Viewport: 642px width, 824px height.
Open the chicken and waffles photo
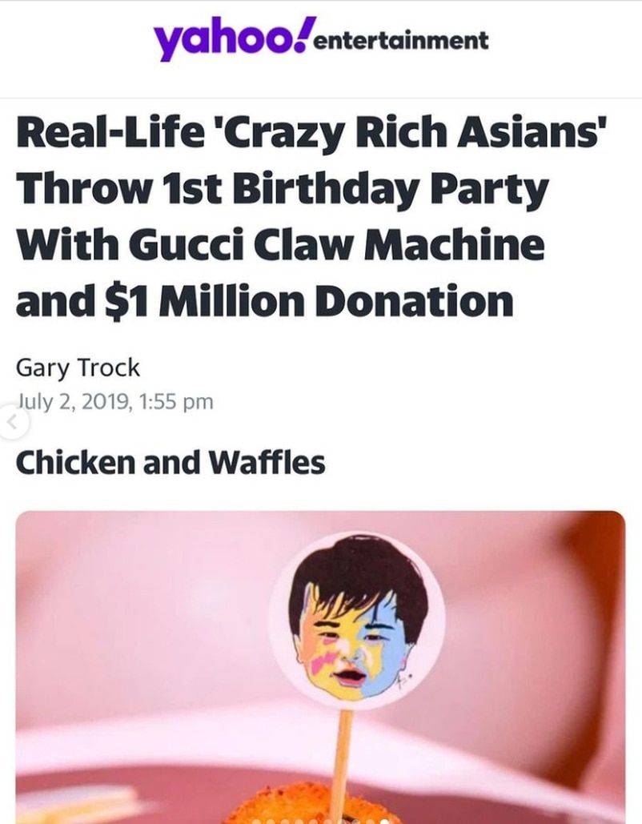coord(320,667)
